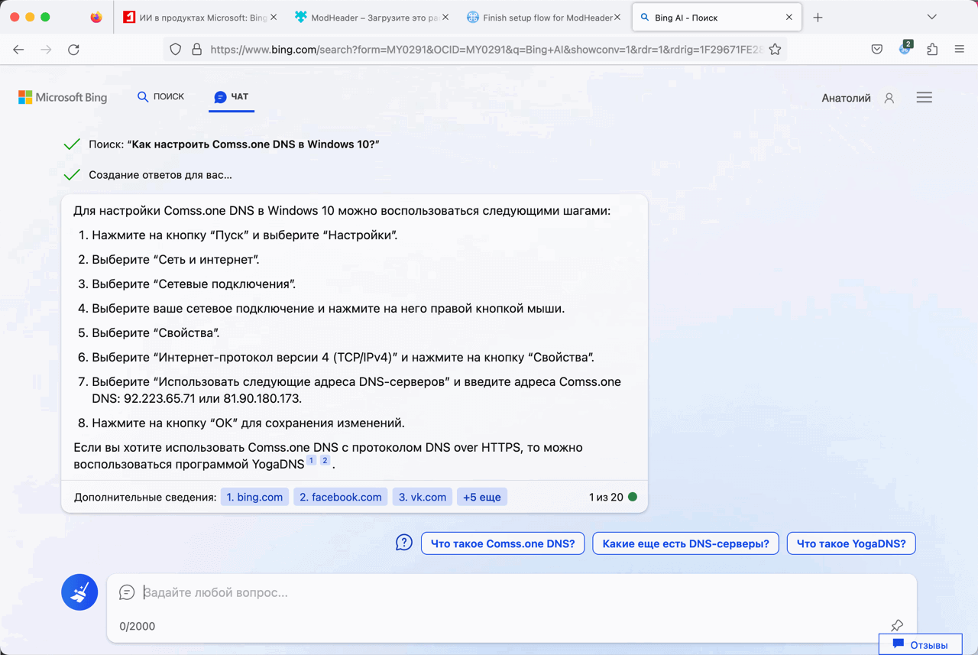Screen dimensions: 978x655
Task: Ask 'Какие еще есть DNS-серверы?'
Action: click(x=686, y=543)
